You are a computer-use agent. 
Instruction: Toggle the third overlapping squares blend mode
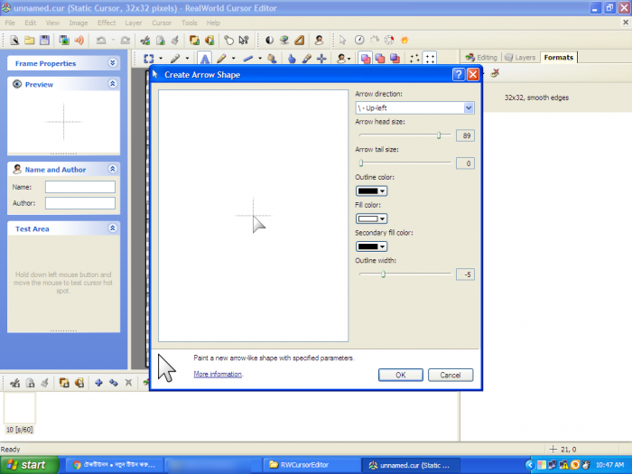[395, 59]
